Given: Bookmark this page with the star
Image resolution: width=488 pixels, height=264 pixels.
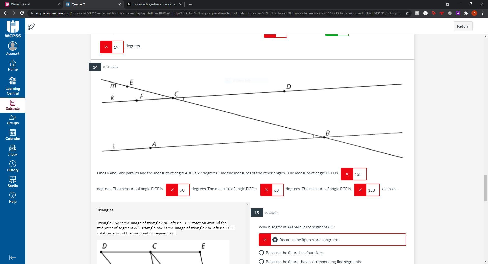Looking at the screenshot, I should (x=407, y=13).
